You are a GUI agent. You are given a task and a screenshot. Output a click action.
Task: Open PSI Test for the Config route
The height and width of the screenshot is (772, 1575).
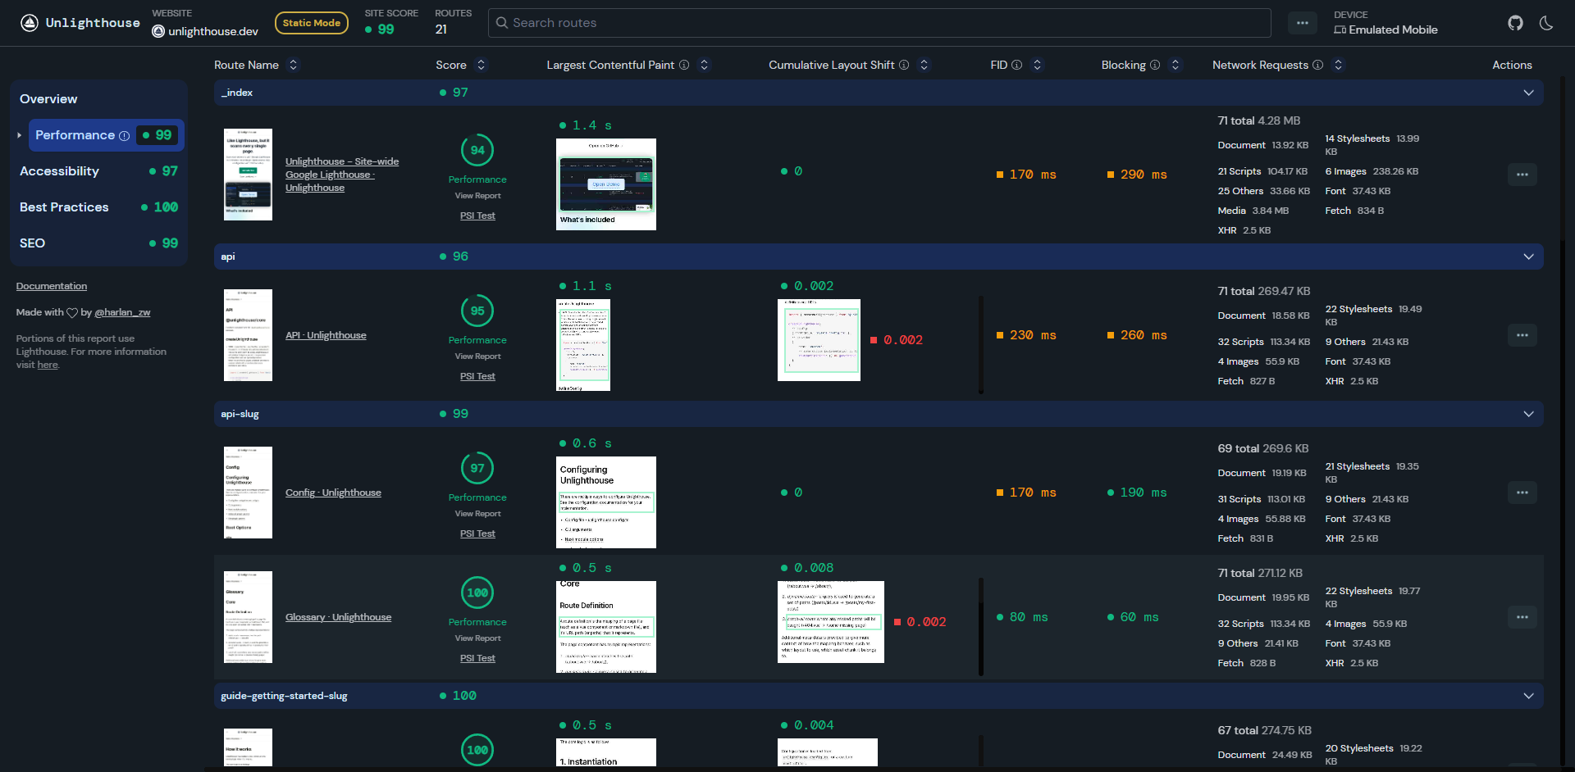pyautogui.click(x=477, y=534)
